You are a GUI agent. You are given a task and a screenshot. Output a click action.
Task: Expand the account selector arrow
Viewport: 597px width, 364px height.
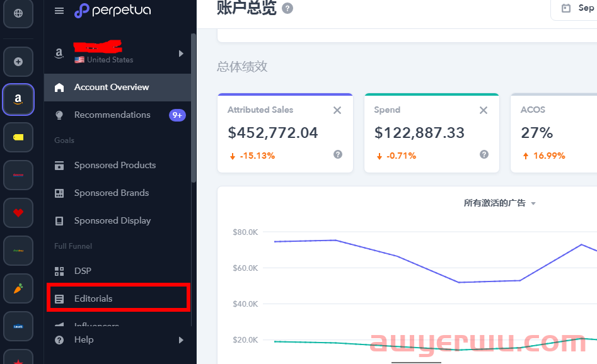181,54
